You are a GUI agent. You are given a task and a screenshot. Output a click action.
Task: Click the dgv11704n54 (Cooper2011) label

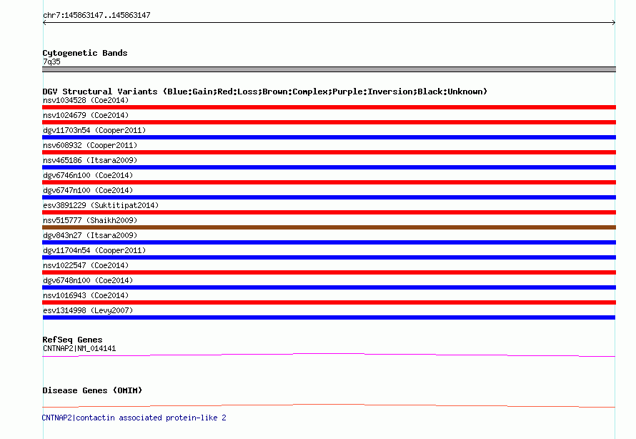(x=94, y=250)
